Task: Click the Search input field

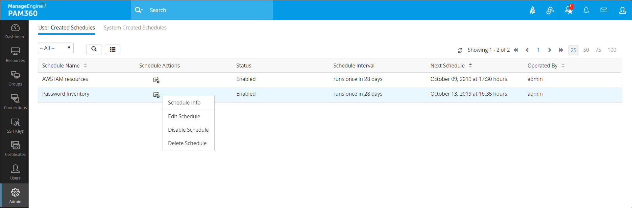Action: click(x=207, y=10)
